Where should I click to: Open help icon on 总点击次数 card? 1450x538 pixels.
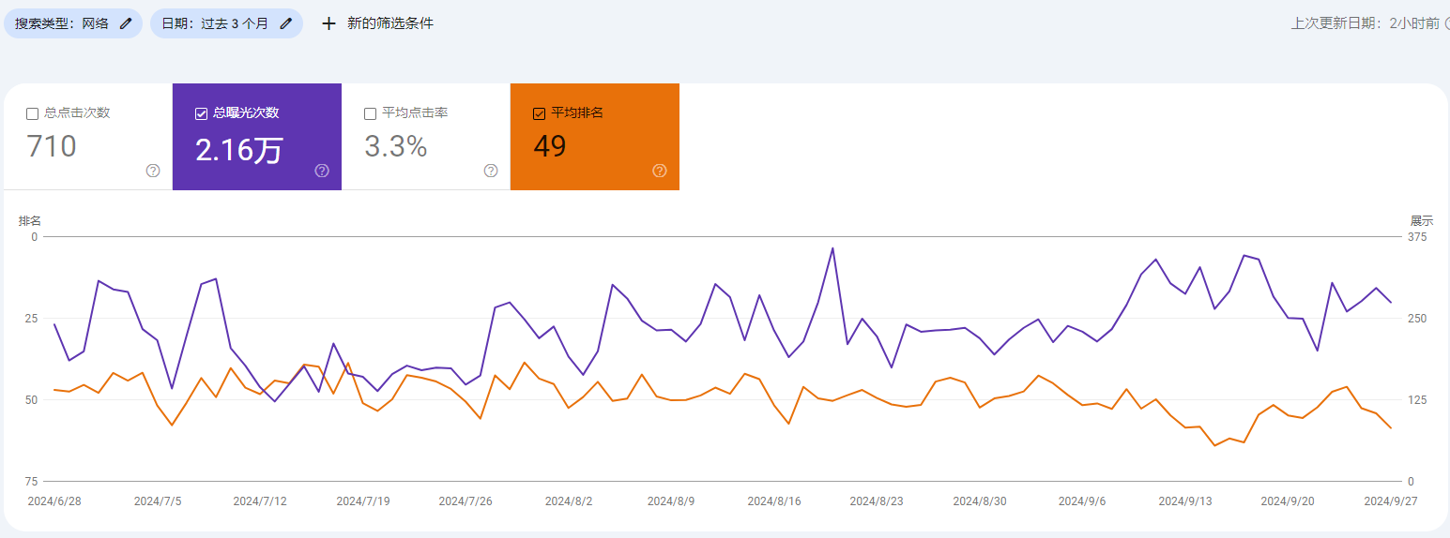pos(153,171)
